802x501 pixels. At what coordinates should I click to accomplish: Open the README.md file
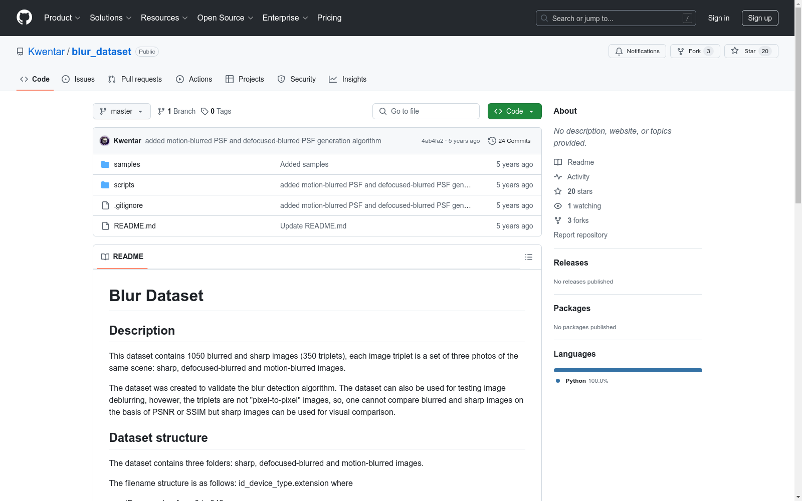click(135, 226)
